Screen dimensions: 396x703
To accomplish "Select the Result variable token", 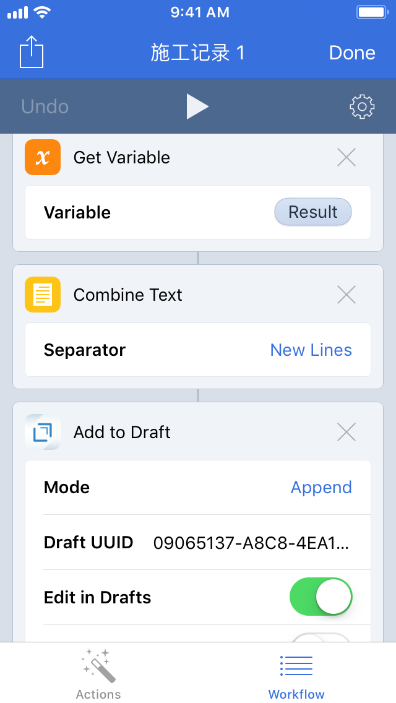I will tap(313, 212).
